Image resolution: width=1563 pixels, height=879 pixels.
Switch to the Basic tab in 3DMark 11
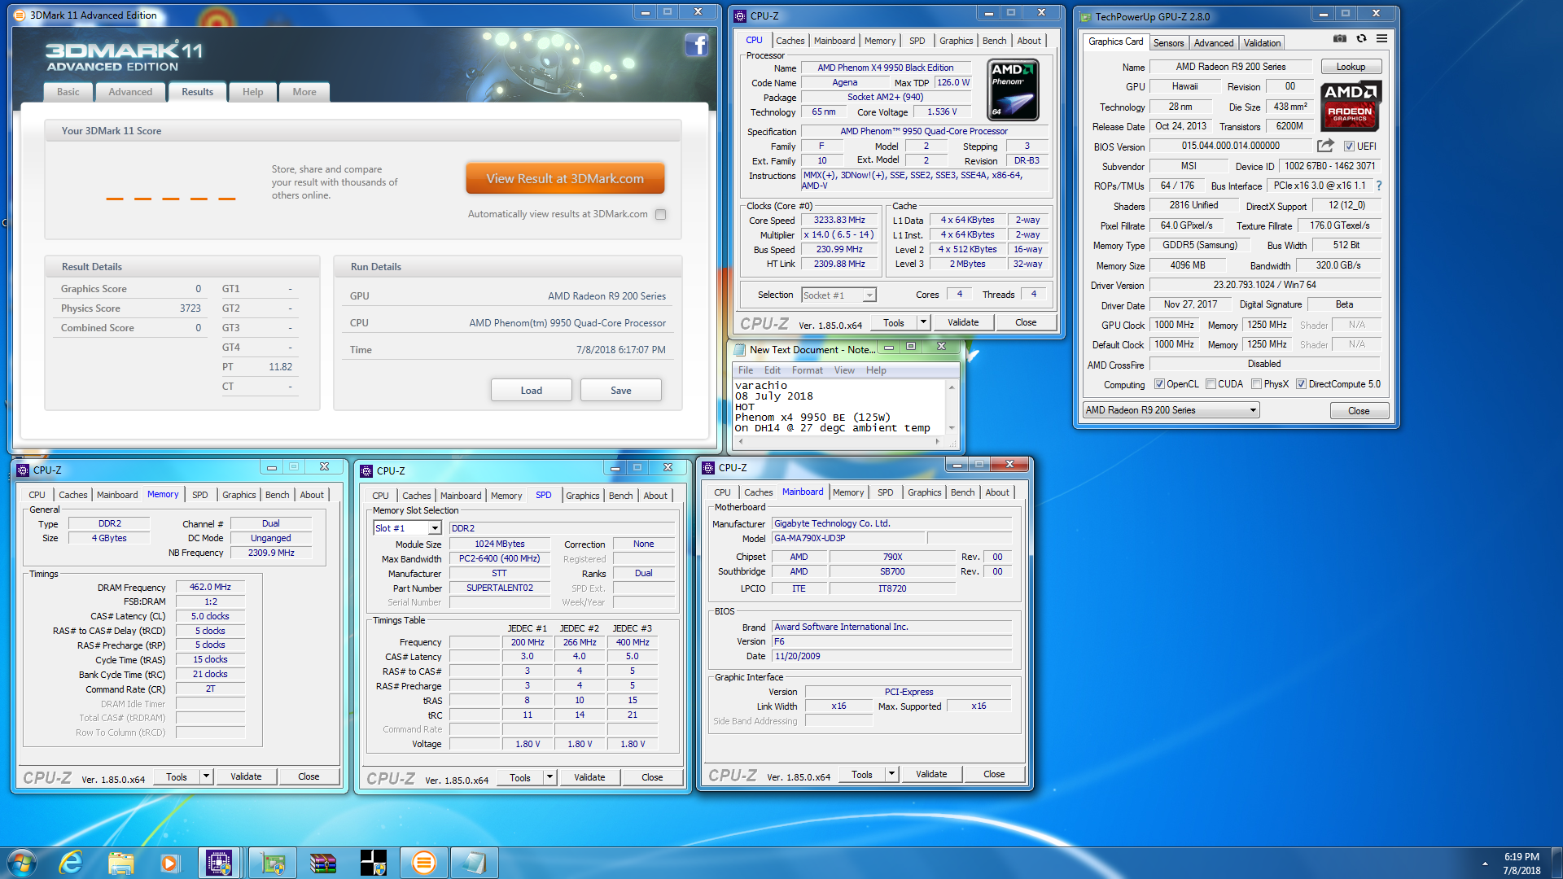point(68,92)
